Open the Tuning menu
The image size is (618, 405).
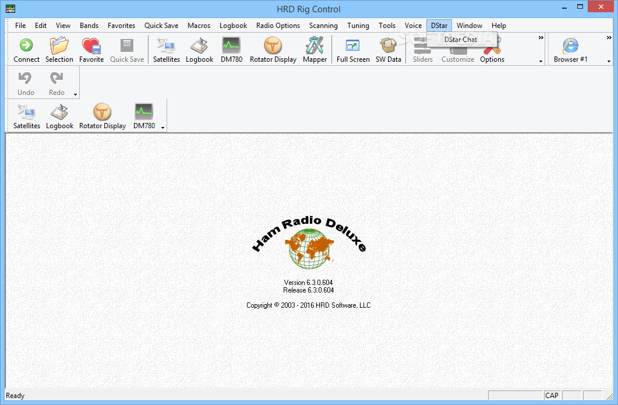click(x=358, y=26)
